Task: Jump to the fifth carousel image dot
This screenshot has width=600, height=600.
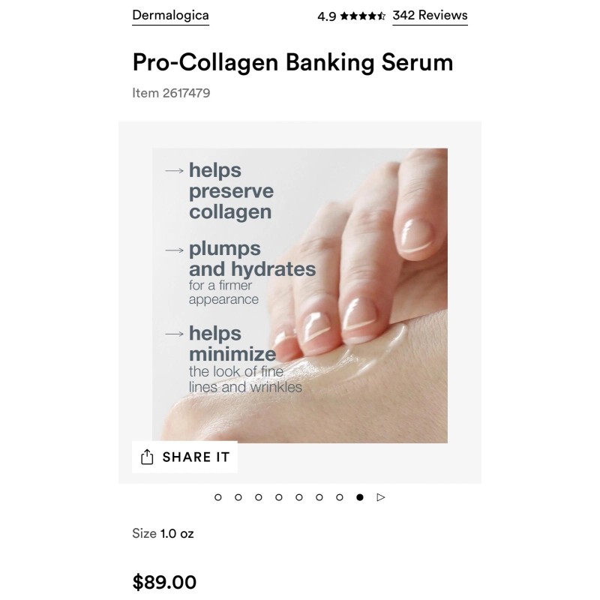Action: click(x=299, y=496)
